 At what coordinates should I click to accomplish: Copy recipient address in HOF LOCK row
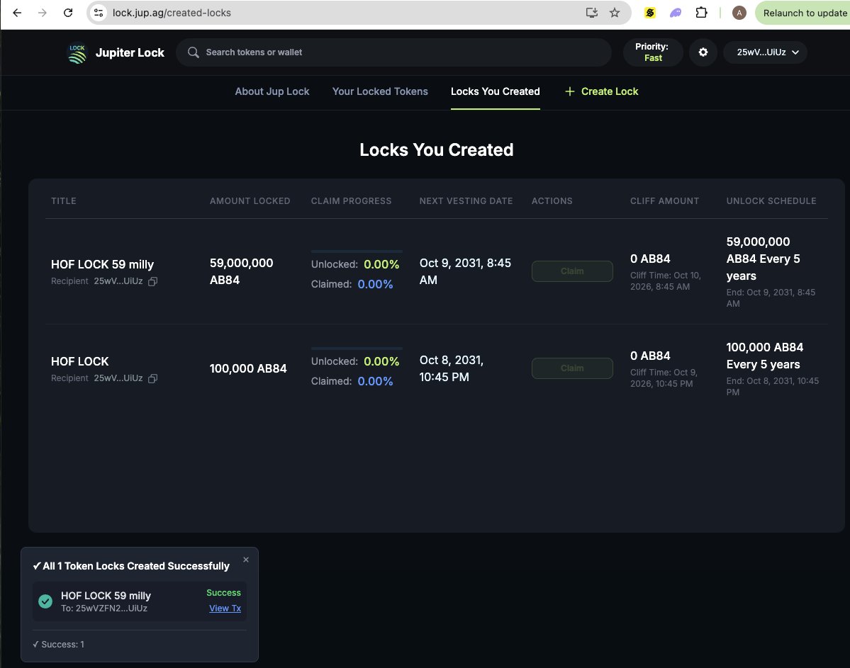pyautogui.click(x=153, y=378)
